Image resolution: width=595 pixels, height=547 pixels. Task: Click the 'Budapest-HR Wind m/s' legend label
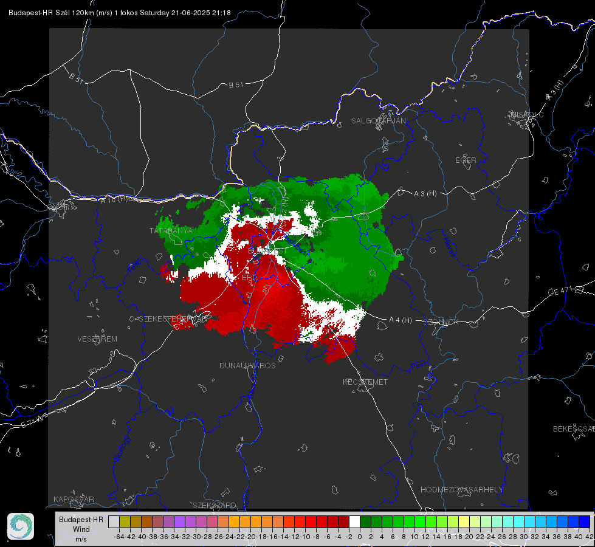(81, 529)
